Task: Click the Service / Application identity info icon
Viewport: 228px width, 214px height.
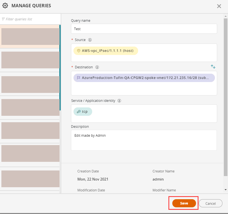Action: click(119, 101)
